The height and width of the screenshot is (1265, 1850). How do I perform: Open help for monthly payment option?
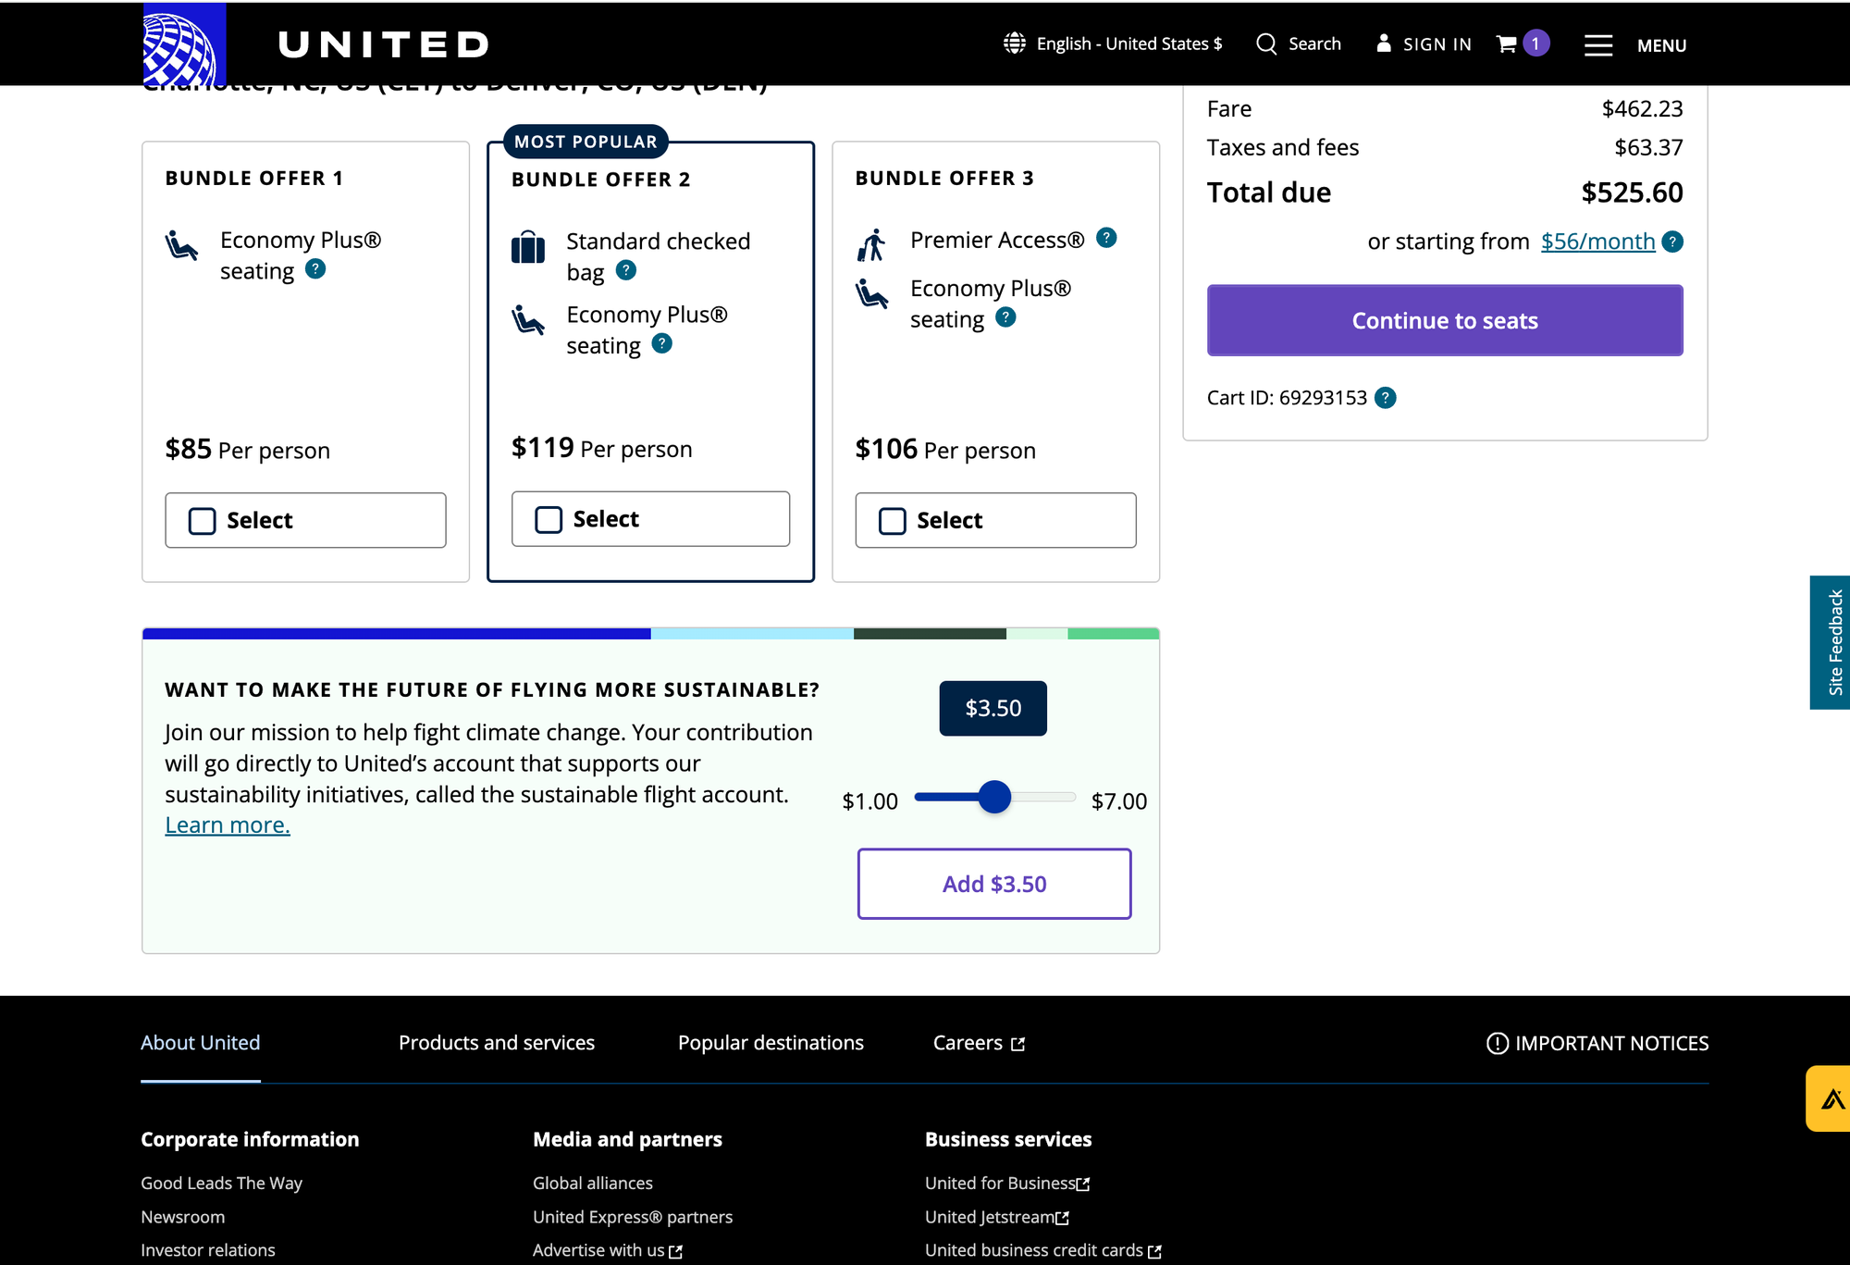pyautogui.click(x=1672, y=242)
